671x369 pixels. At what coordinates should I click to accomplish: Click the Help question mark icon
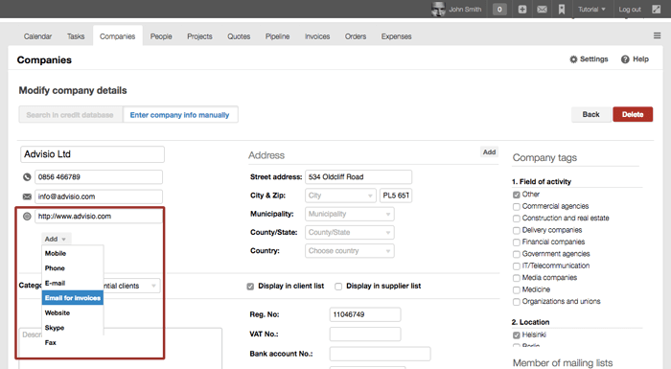[625, 59]
